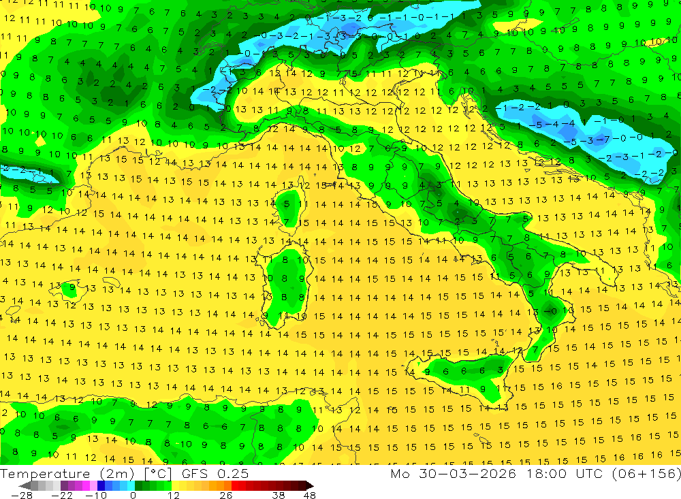
Task: Pick the gray left-arrow end of the color bar
Action: coord(25,485)
